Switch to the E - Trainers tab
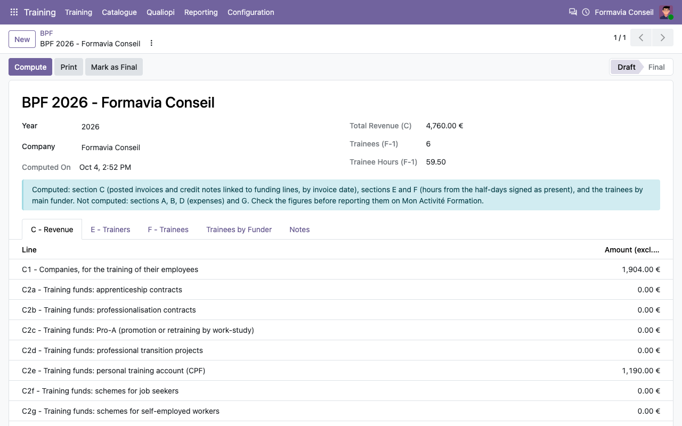Screen dimensions: 682x426 pyautogui.click(x=110, y=230)
